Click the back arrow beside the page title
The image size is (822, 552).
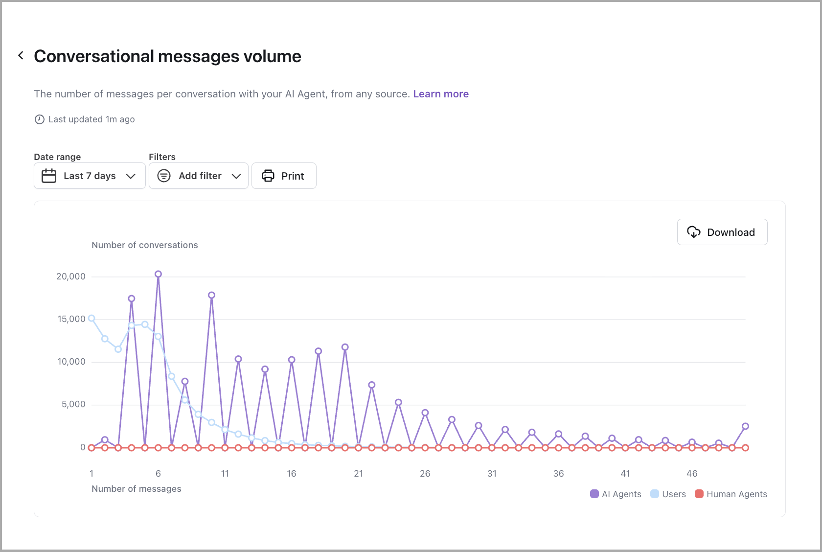[x=21, y=56]
